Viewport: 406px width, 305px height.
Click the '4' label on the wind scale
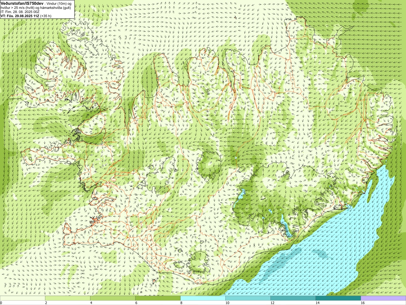click(x=91, y=303)
